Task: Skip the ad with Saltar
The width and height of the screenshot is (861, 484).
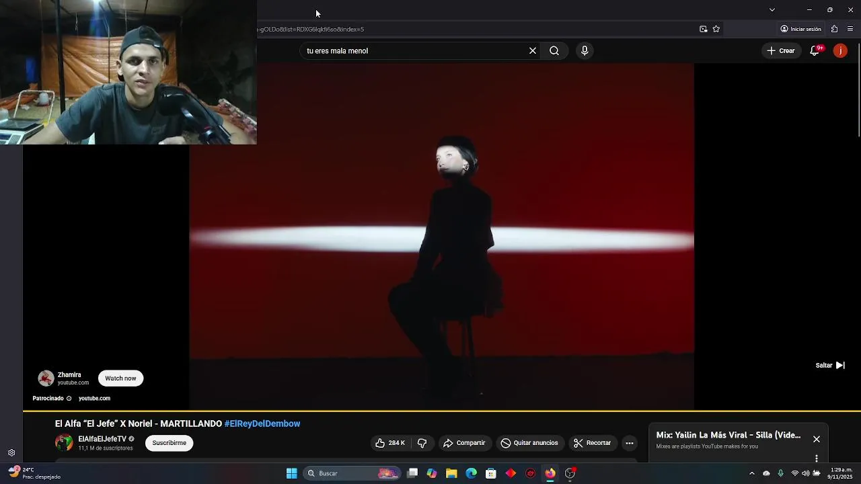Action: pos(830,365)
